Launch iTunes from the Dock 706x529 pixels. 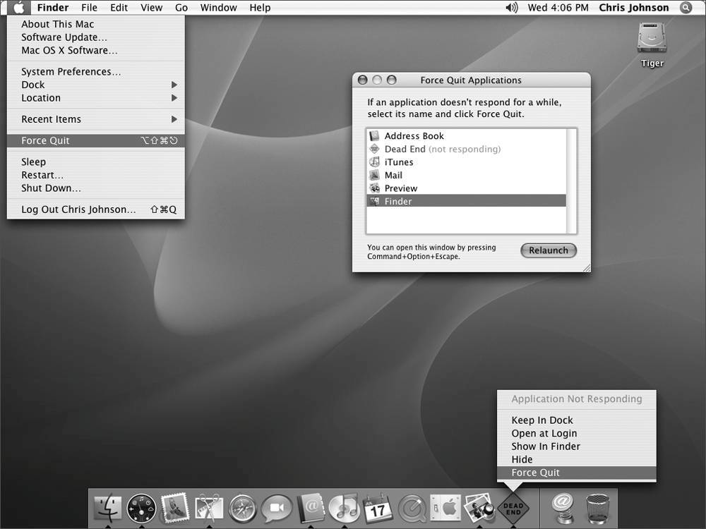click(344, 509)
